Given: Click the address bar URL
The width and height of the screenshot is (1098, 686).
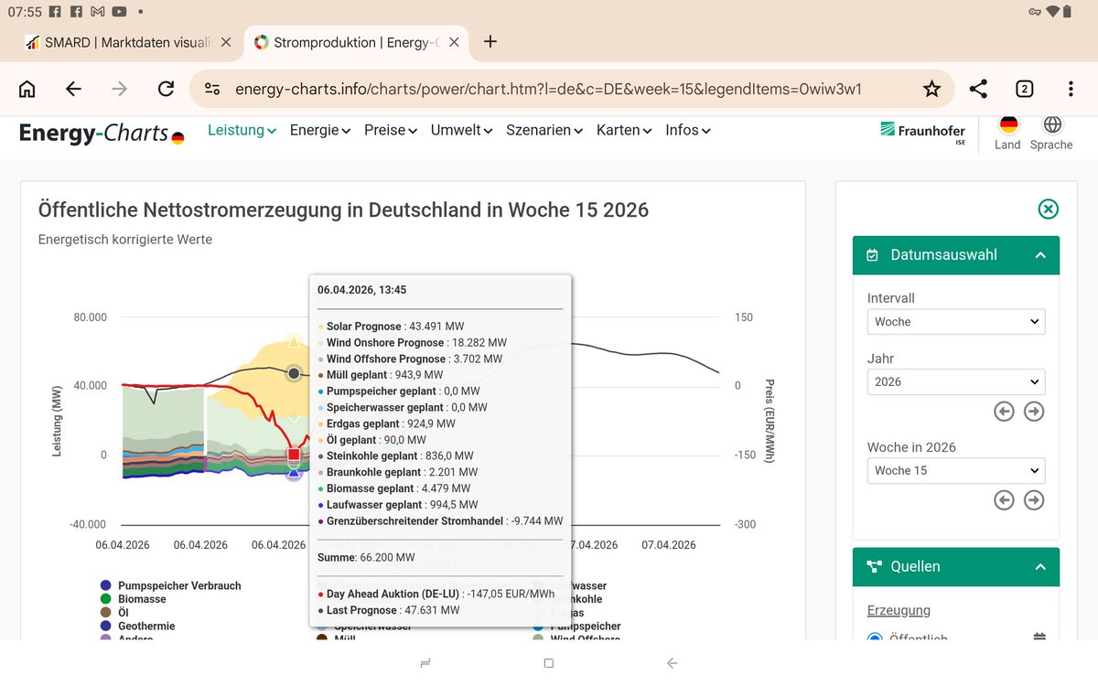Looking at the screenshot, I should (548, 89).
